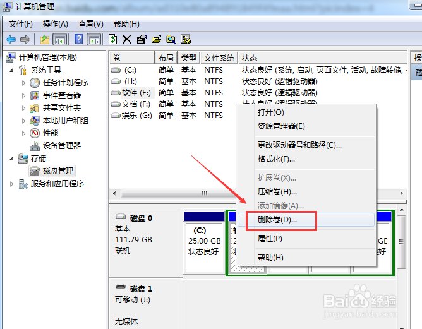Collapse the Storage (存储) branch
This screenshot has width=422, height=329.
(x=11, y=159)
